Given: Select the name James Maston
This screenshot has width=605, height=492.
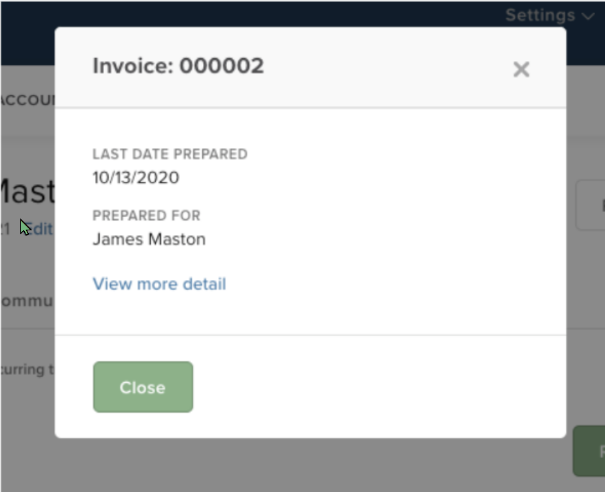Looking at the screenshot, I should pyautogui.click(x=150, y=239).
